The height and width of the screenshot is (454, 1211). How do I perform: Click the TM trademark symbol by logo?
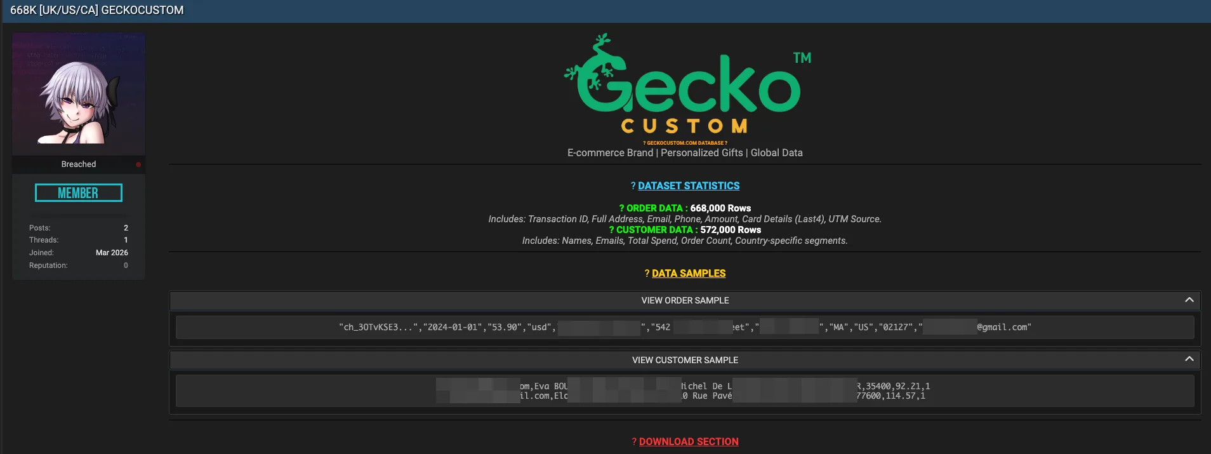click(x=802, y=58)
